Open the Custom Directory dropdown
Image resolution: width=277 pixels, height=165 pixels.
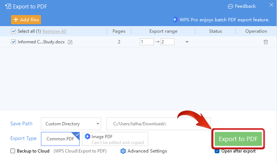(x=71, y=123)
